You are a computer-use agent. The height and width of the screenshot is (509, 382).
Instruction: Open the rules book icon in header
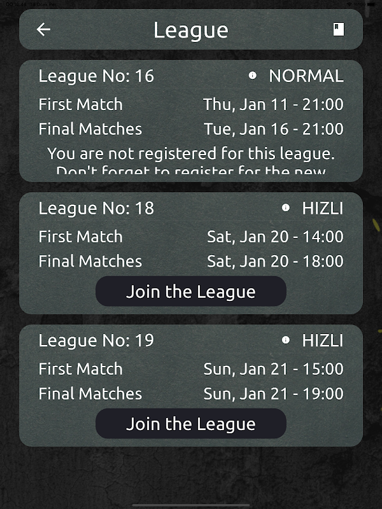[x=339, y=29]
